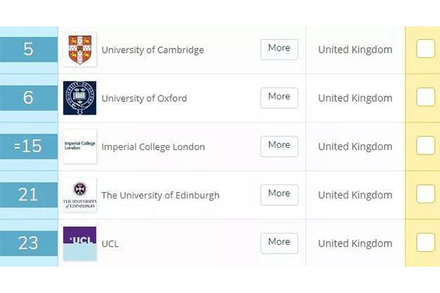This screenshot has width=440, height=293.
Task: Select the =15 rank badge
Action: click(x=29, y=146)
